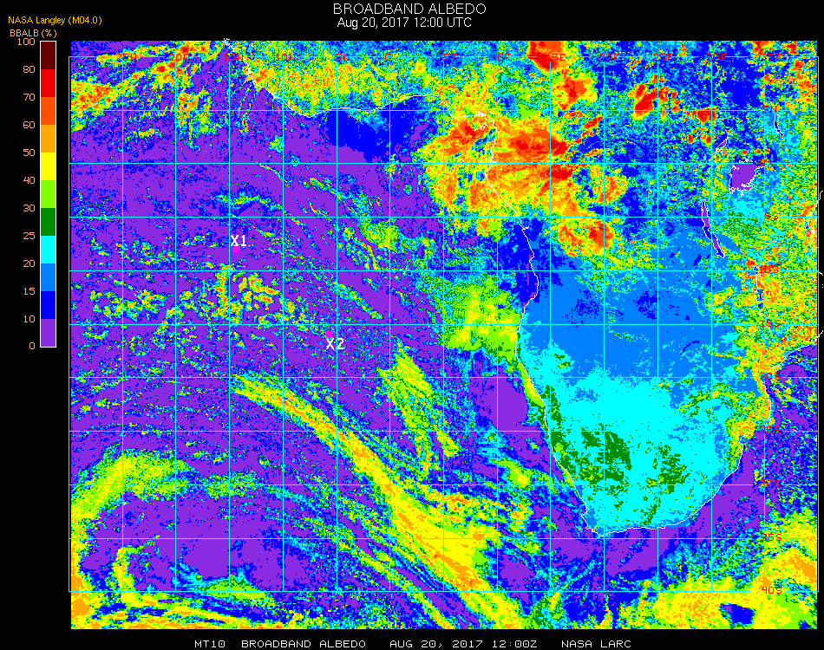Screen dimensions: 824x650
Task: Click the '20' legend scale value
Action: [29, 263]
